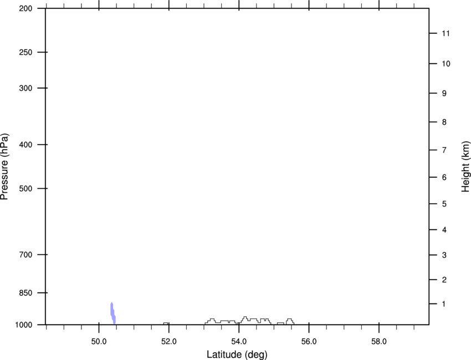Click the 200 pressure axis label
Image resolution: width=471 pixels, height=360 pixels.
[x=25, y=8]
